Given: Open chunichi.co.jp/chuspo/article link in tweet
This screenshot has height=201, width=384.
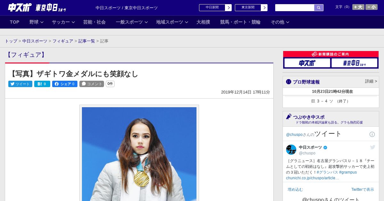Looking at the screenshot, I should click(313, 178).
